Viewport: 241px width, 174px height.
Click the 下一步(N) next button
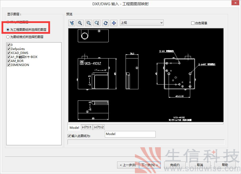(150, 165)
